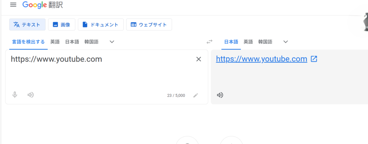Expand the target language list chevron
The image size is (368, 144).
click(285, 42)
